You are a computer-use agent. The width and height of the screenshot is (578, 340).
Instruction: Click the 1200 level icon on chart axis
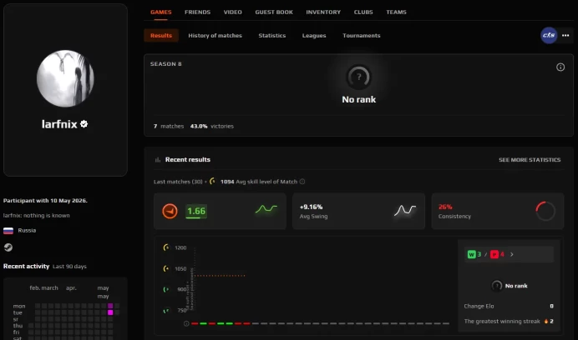click(x=166, y=247)
